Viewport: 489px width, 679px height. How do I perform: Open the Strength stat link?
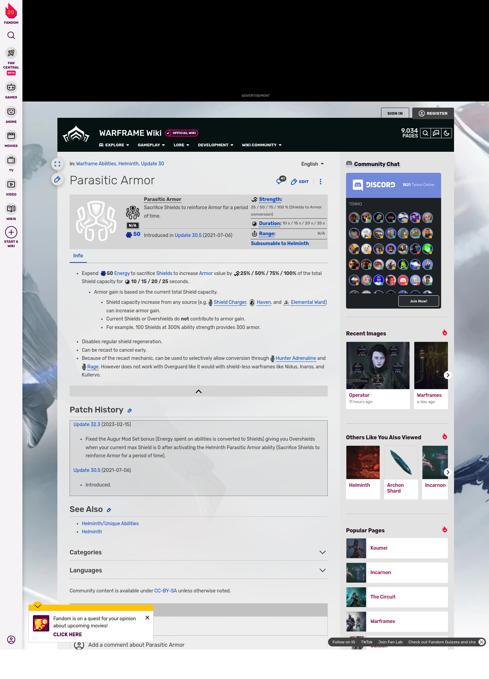click(270, 199)
